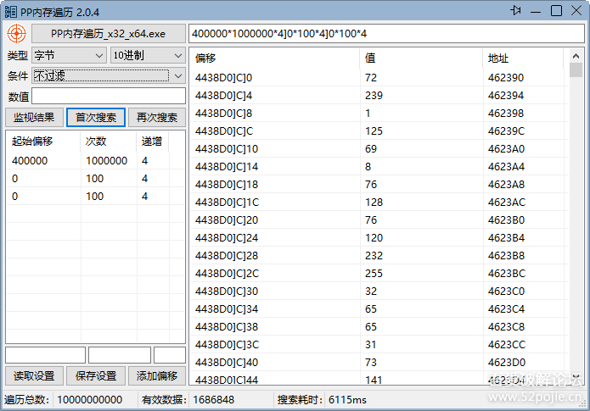Viewport: 590px width, 411px height.
Task: Click the address 4623BC cell
Action: (x=525, y=273)
